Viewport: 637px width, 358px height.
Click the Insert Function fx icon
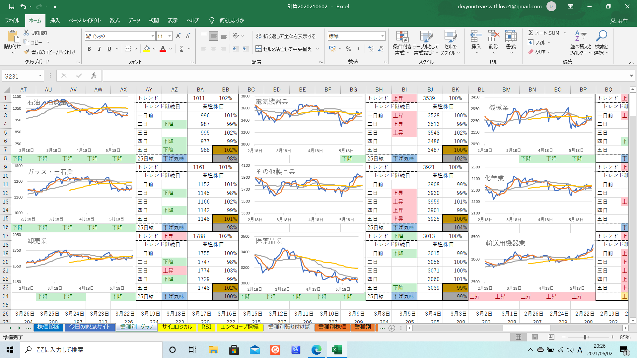[x=94, y=76]
